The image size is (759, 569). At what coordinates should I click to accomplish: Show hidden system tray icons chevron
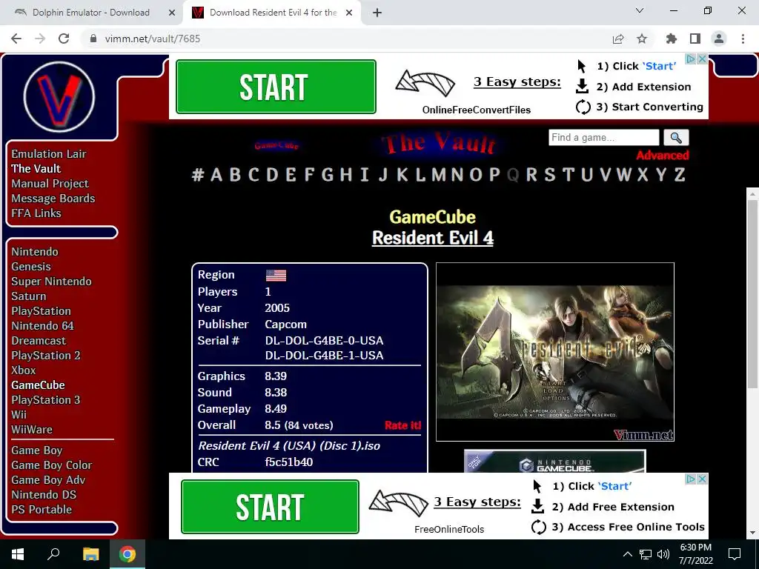click(x=627, y=554)
